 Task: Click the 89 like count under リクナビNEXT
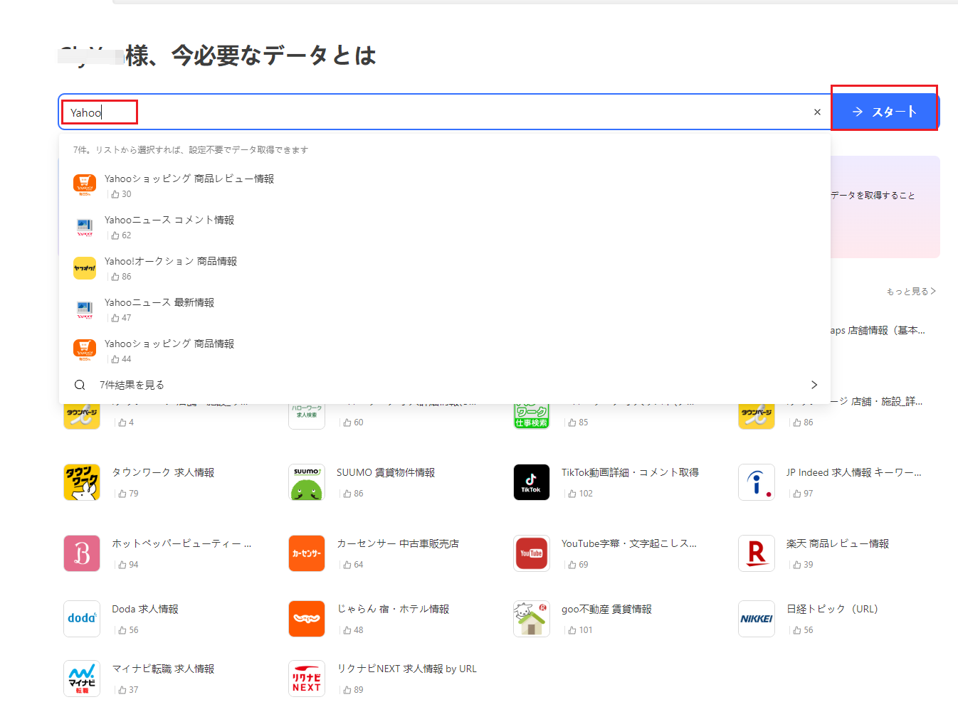[x=359, y=690]
